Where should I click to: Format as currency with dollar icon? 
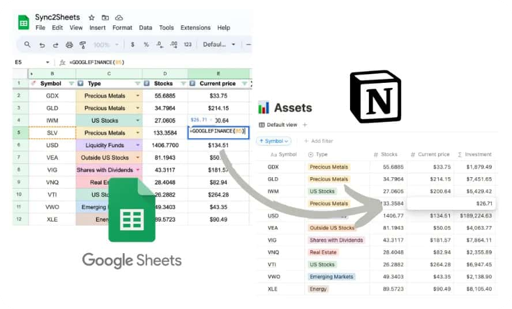click(133, 45)
